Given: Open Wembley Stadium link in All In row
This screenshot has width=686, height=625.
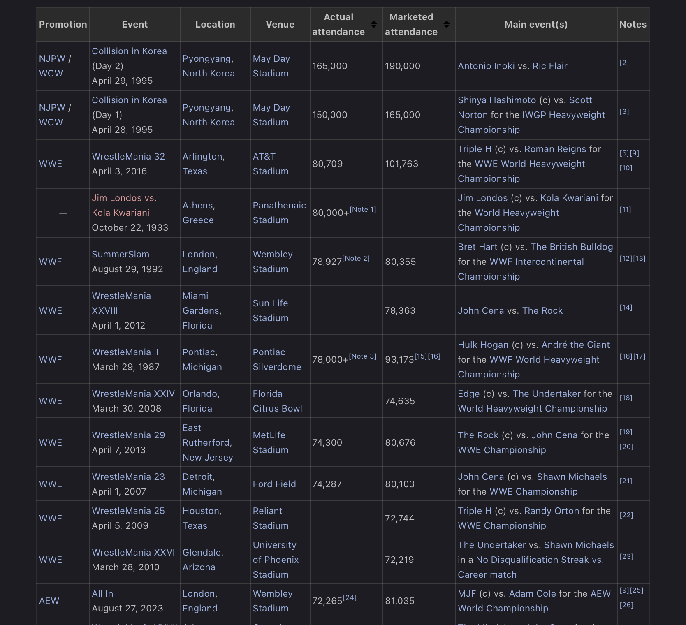Looking at the screenshot, I should (273, 601).
